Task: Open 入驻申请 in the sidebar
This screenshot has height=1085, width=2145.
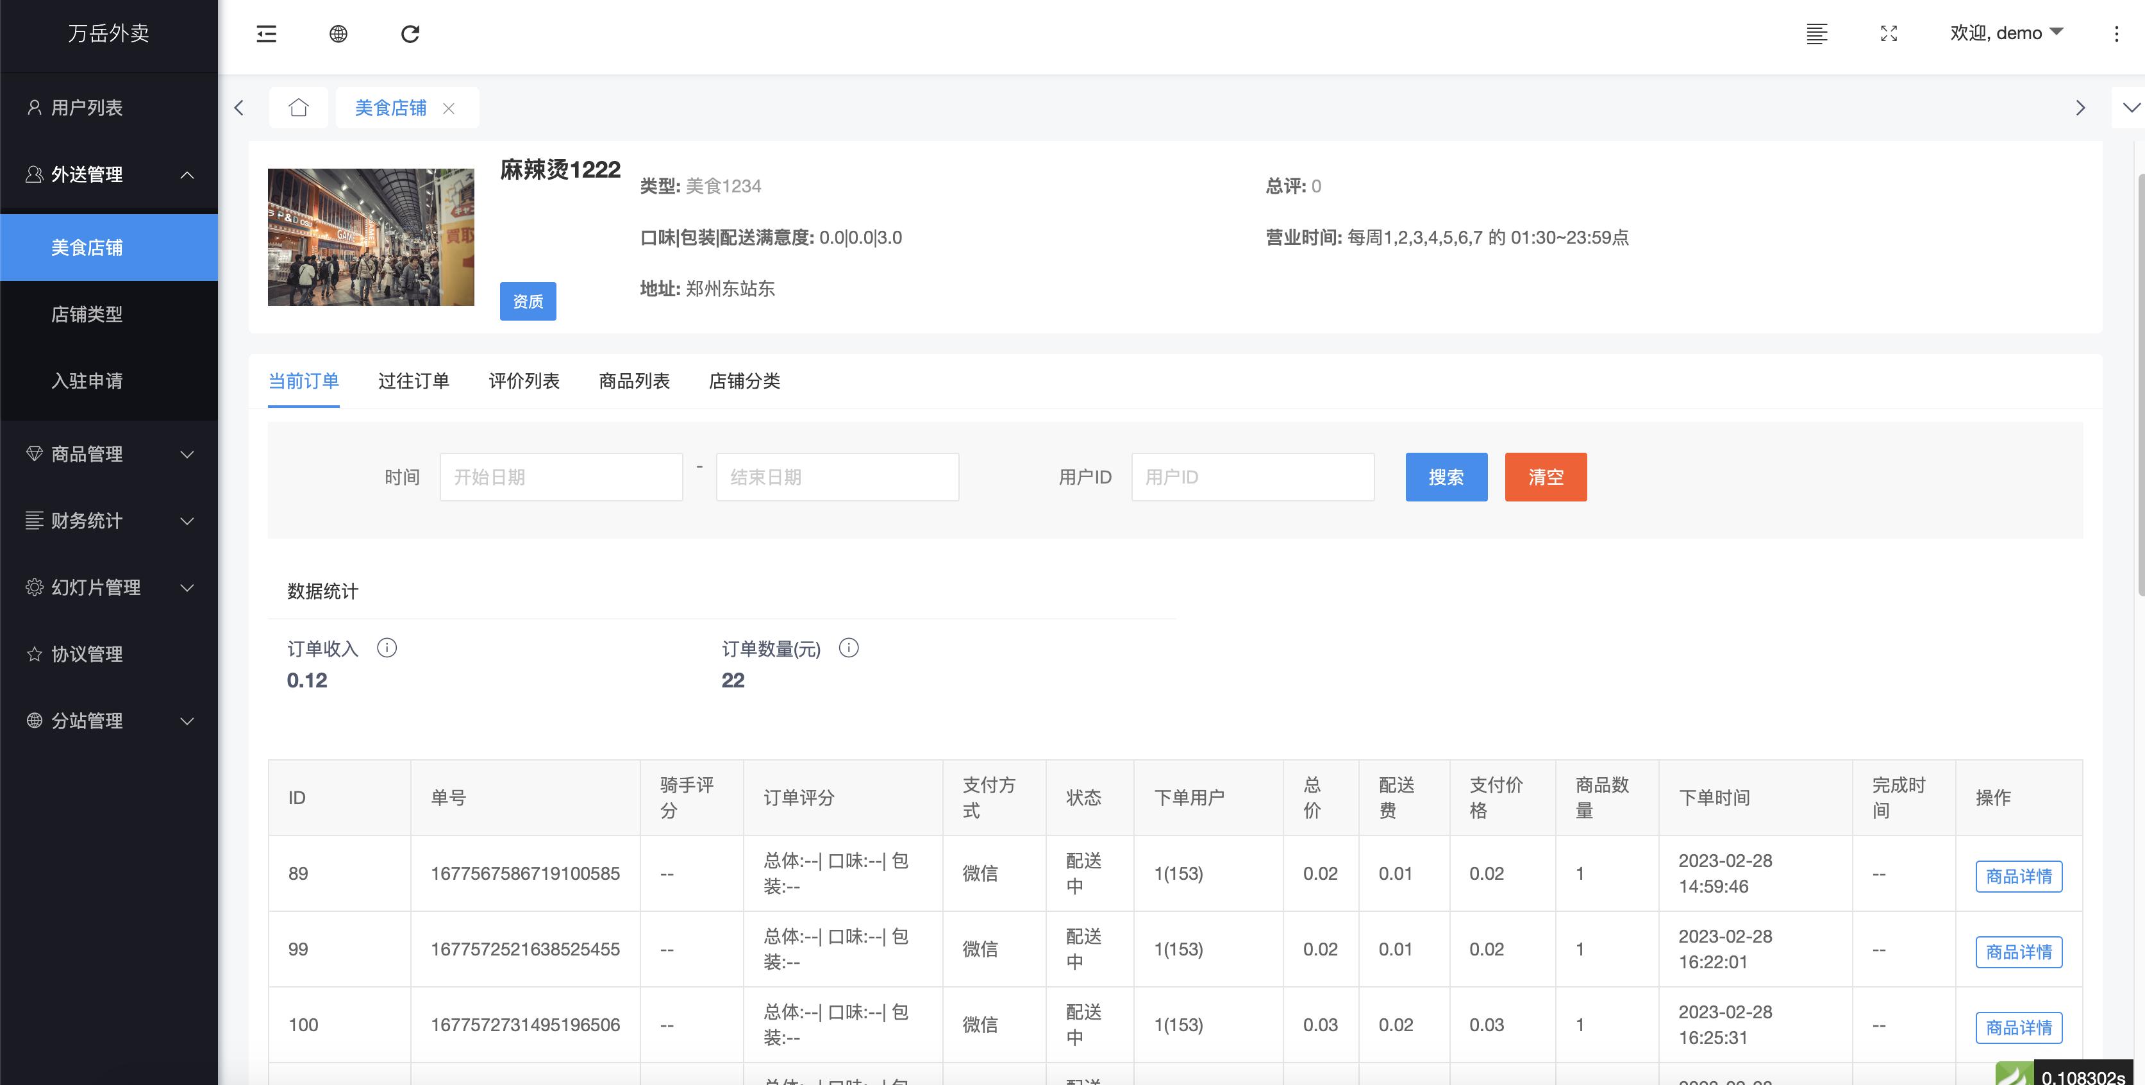Action: [109, 380]
